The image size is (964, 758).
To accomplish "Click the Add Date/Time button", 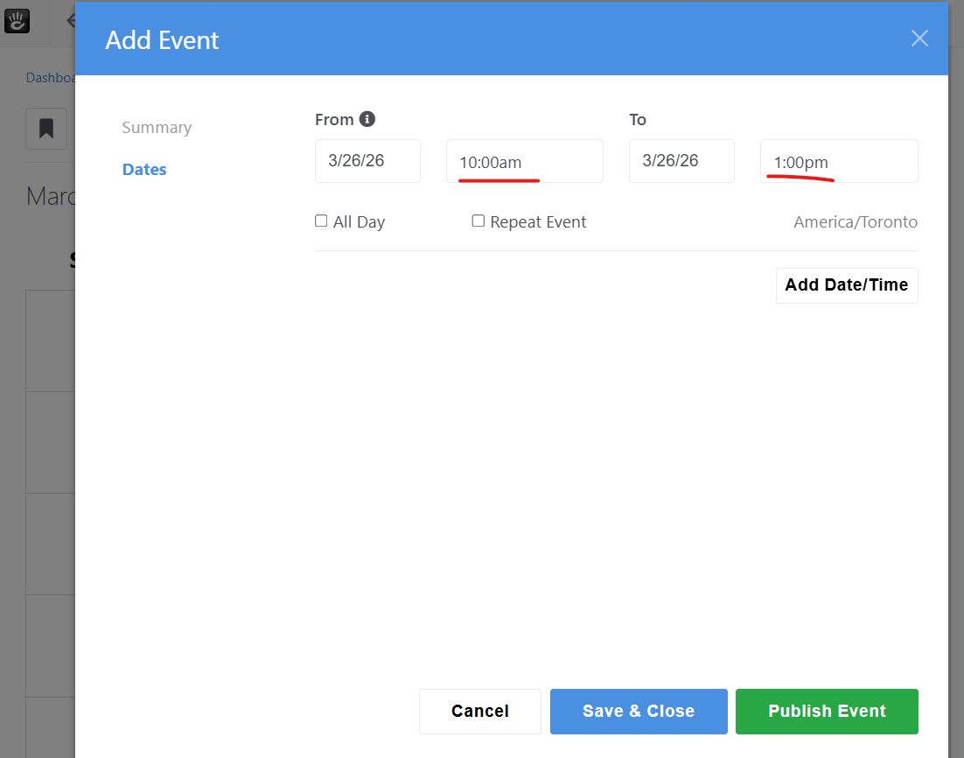I will [x=846, y=285].
